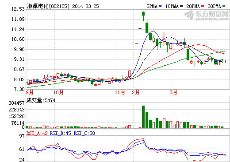Click the 8.67 price axis label
This screenshot has width=230, height=162.
19,69
